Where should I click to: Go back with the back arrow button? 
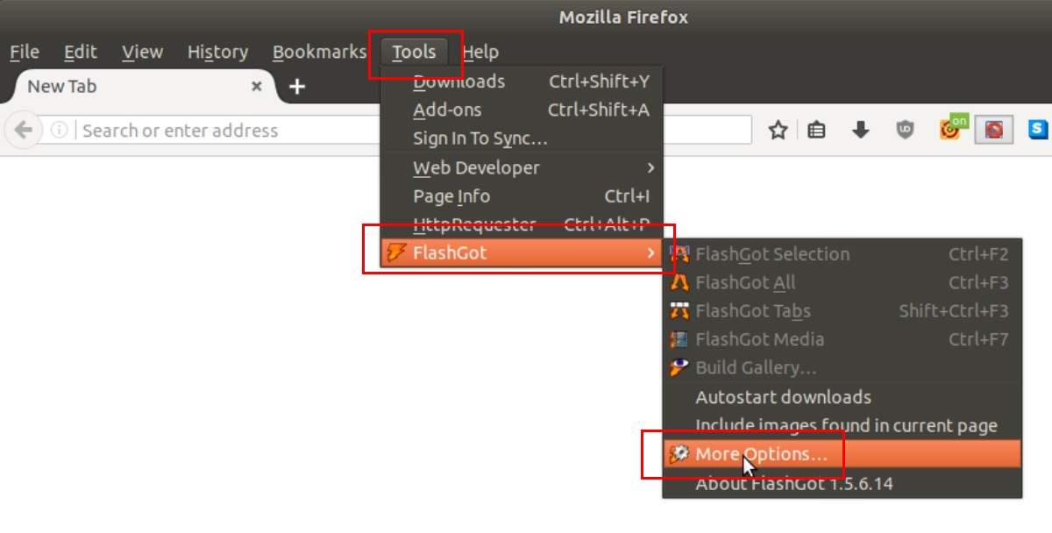point(23,131)
